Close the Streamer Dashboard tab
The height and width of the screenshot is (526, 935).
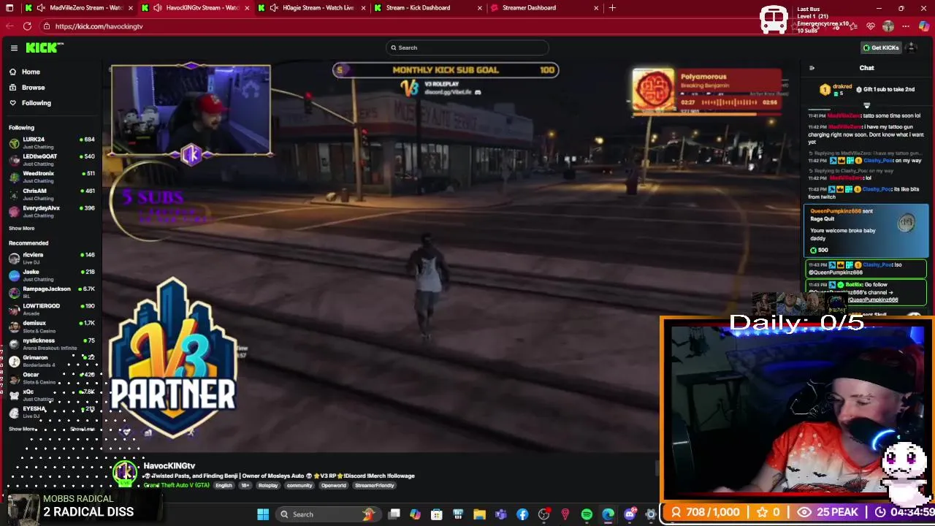596,8
